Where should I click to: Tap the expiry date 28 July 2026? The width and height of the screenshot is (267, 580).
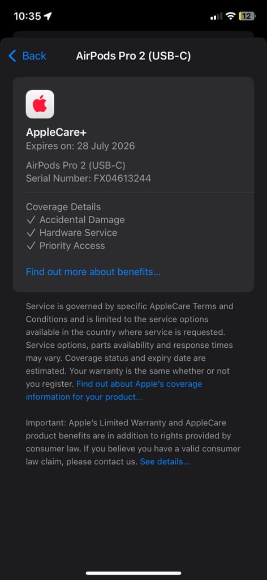(x=106, y=146)
